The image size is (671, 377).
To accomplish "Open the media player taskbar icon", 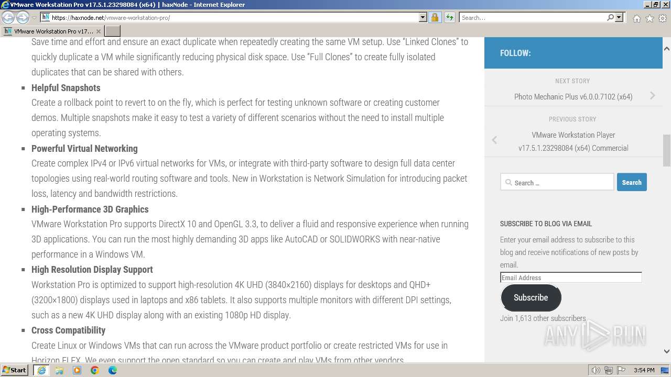I will point(77,370).
